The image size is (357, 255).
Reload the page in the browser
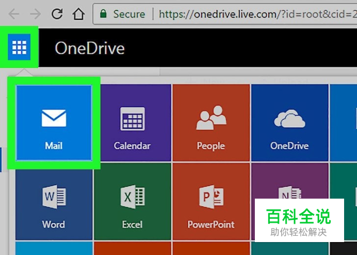(x=57, y=14)
